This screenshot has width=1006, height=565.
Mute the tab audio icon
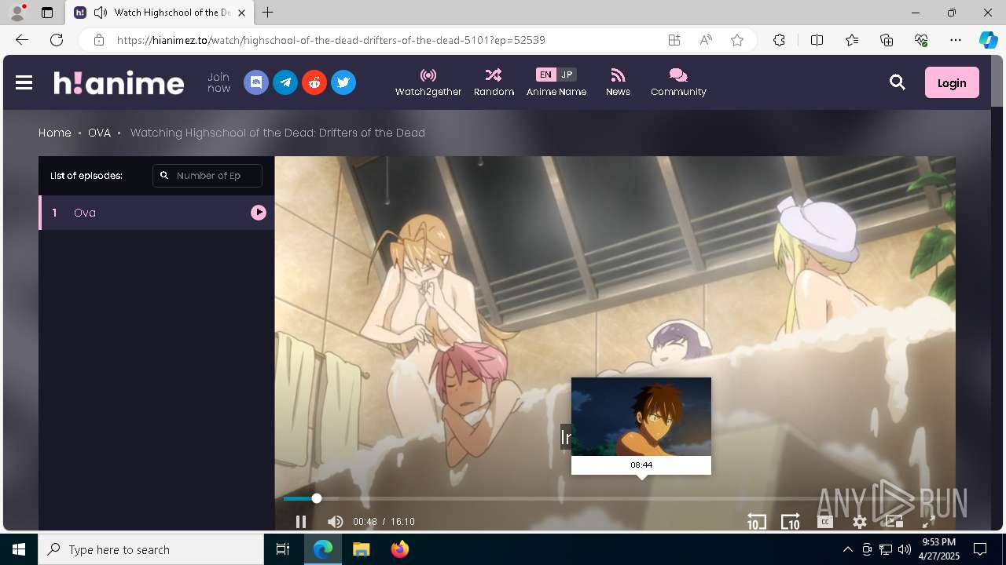coord(100,13)
